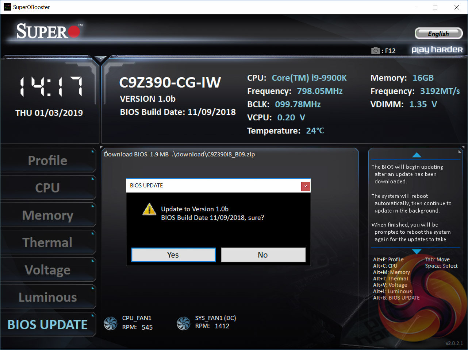Image resolution: width=468 pixels, height=350 pixels.
Task: Decline the update with No
Action: (263, 255)
